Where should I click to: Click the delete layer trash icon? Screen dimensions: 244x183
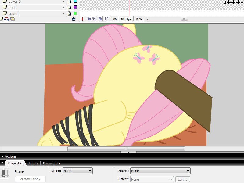coord(74,19)
